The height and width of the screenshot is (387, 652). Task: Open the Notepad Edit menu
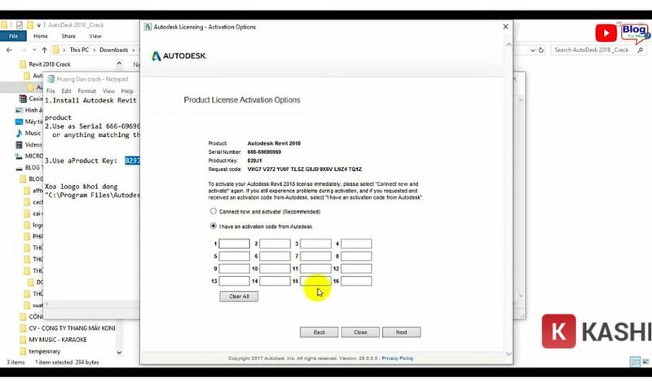(67, 90)
